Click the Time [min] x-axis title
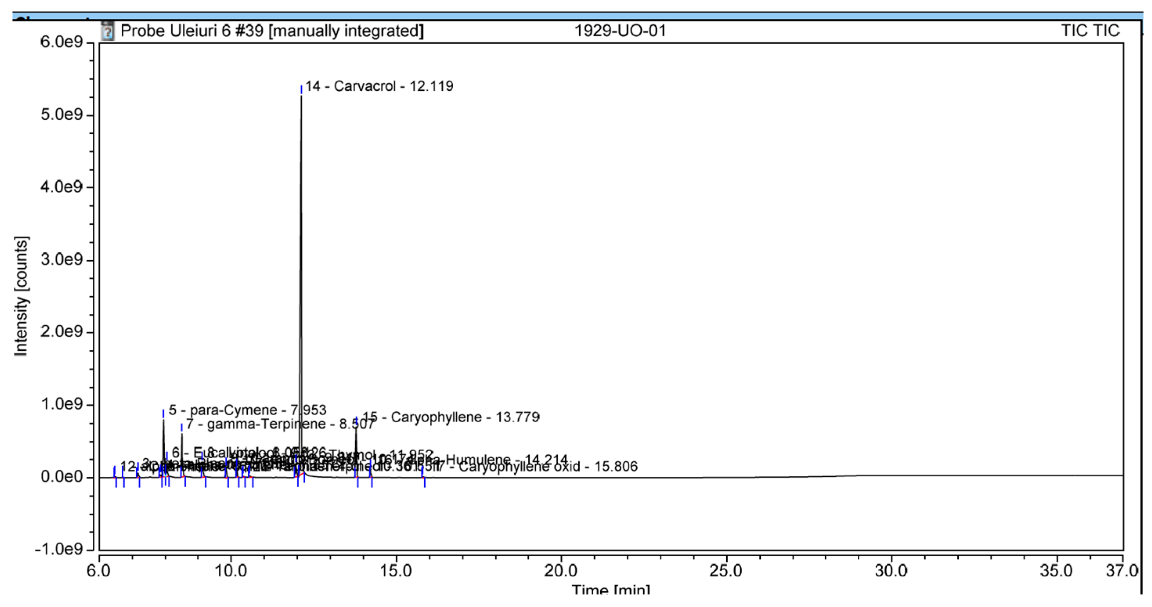1152x607 pixels. (x=610, y=589)
